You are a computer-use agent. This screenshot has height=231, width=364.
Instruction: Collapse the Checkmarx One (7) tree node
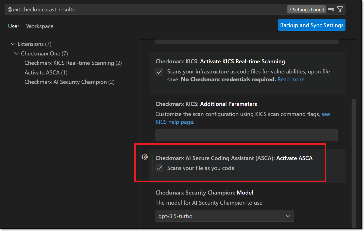pyautogui.click(x=16, y=54)
